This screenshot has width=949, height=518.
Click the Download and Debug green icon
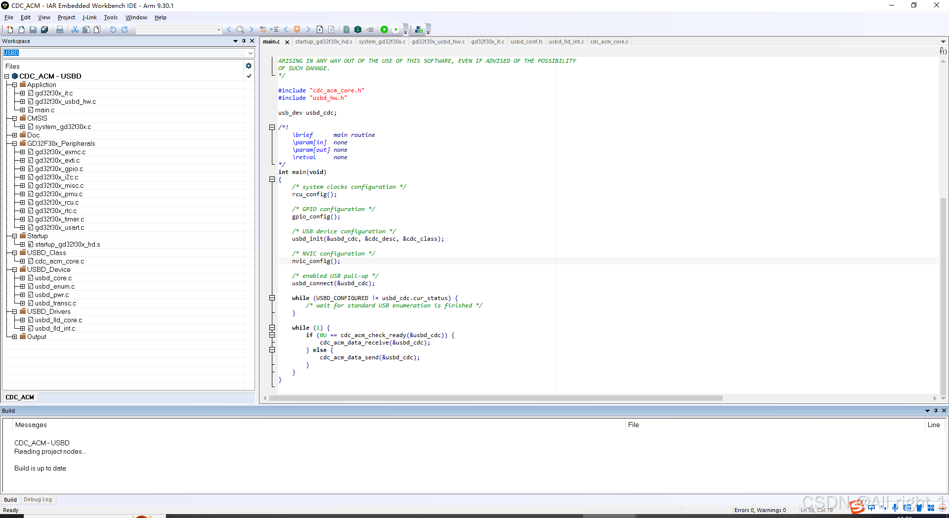coord(384,30)
